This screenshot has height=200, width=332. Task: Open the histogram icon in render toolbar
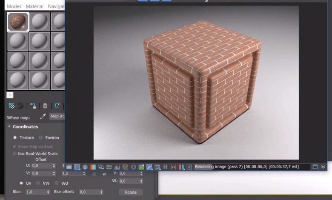(x=117, y=167)
